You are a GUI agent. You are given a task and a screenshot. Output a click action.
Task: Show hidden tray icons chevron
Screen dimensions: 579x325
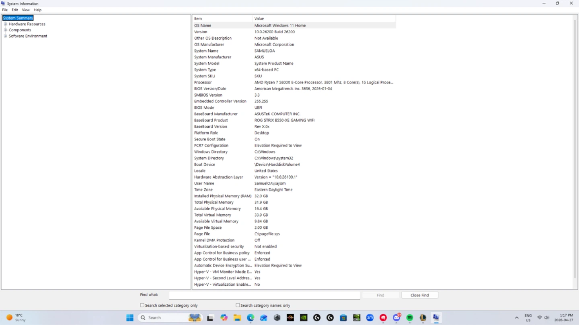517,318
